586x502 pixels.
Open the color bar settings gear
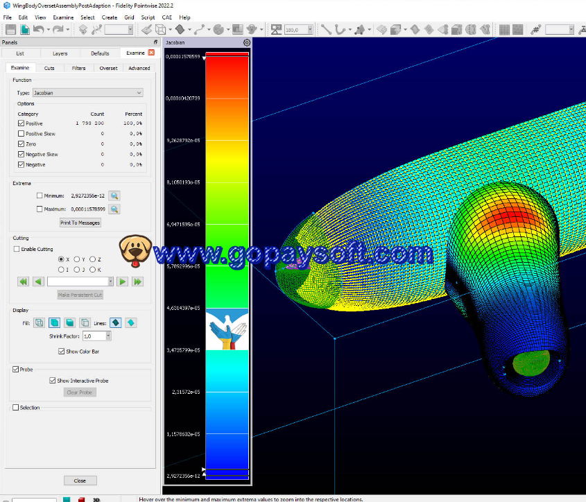247,42
